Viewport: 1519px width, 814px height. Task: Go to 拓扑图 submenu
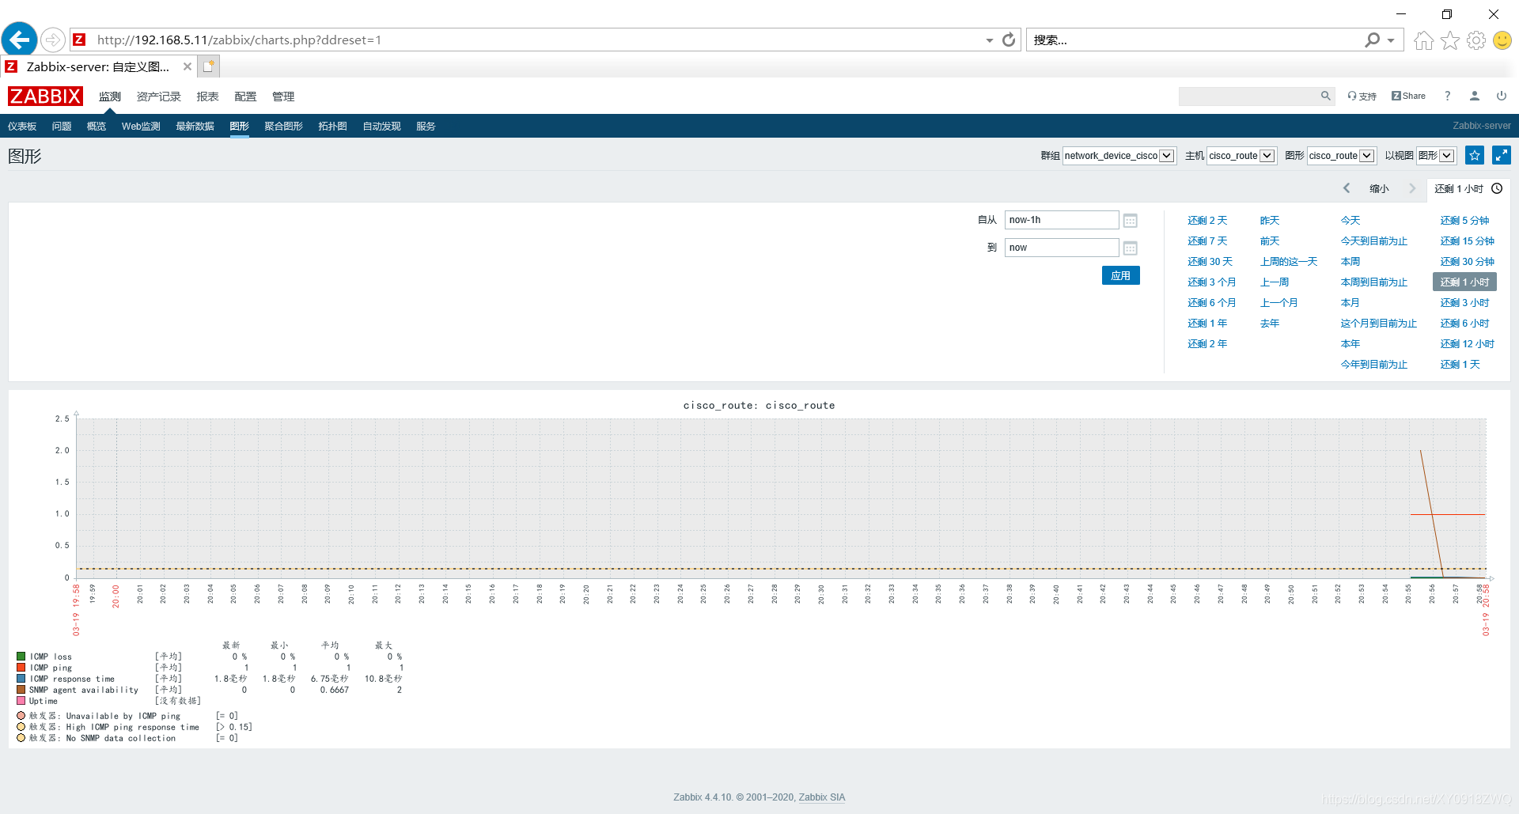click(332, 127)
